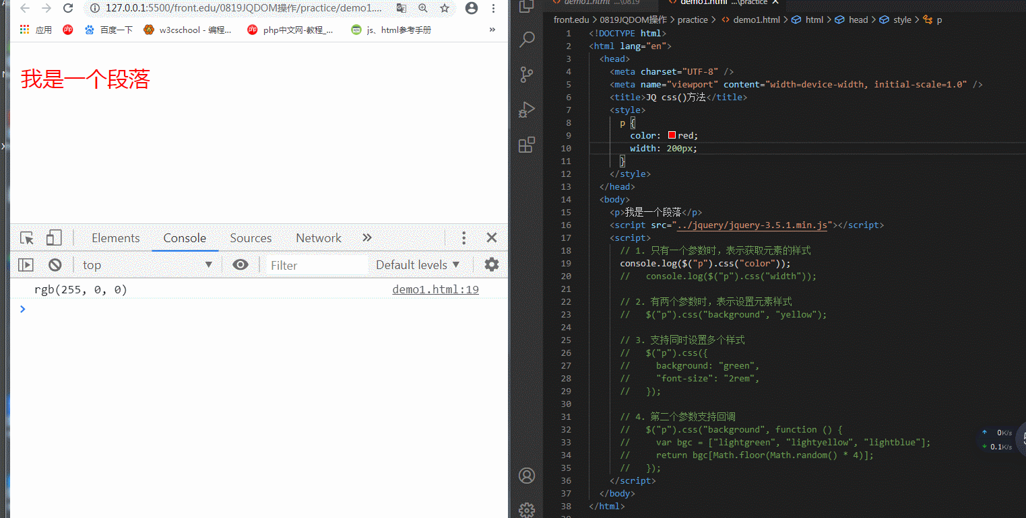This screenshot has height=518, width=1026.
Task: Switch to the Elements tab
Action: pyautogui.click(x=116, y=238)
